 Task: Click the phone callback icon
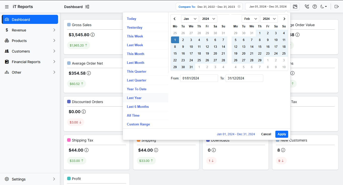pos(307,7)
